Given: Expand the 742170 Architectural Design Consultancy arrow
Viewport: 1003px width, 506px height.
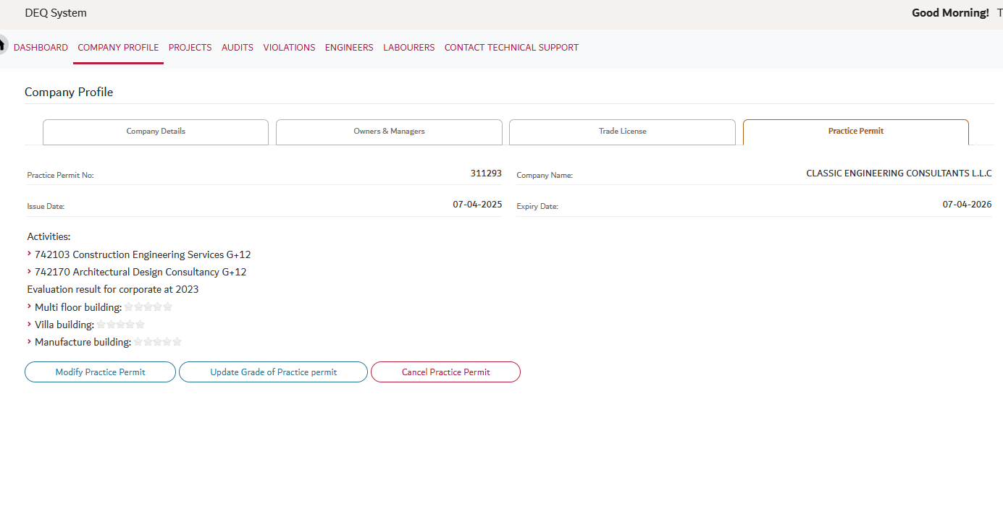Looking at the screenshot, I should [x=29, y=271].
